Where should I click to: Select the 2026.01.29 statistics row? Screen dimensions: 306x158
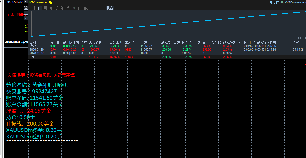pyautogui.click(x=36, y=49)
